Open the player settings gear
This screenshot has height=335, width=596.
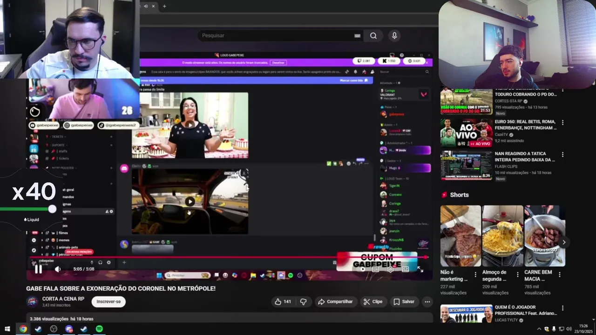[x=391, y=269]
